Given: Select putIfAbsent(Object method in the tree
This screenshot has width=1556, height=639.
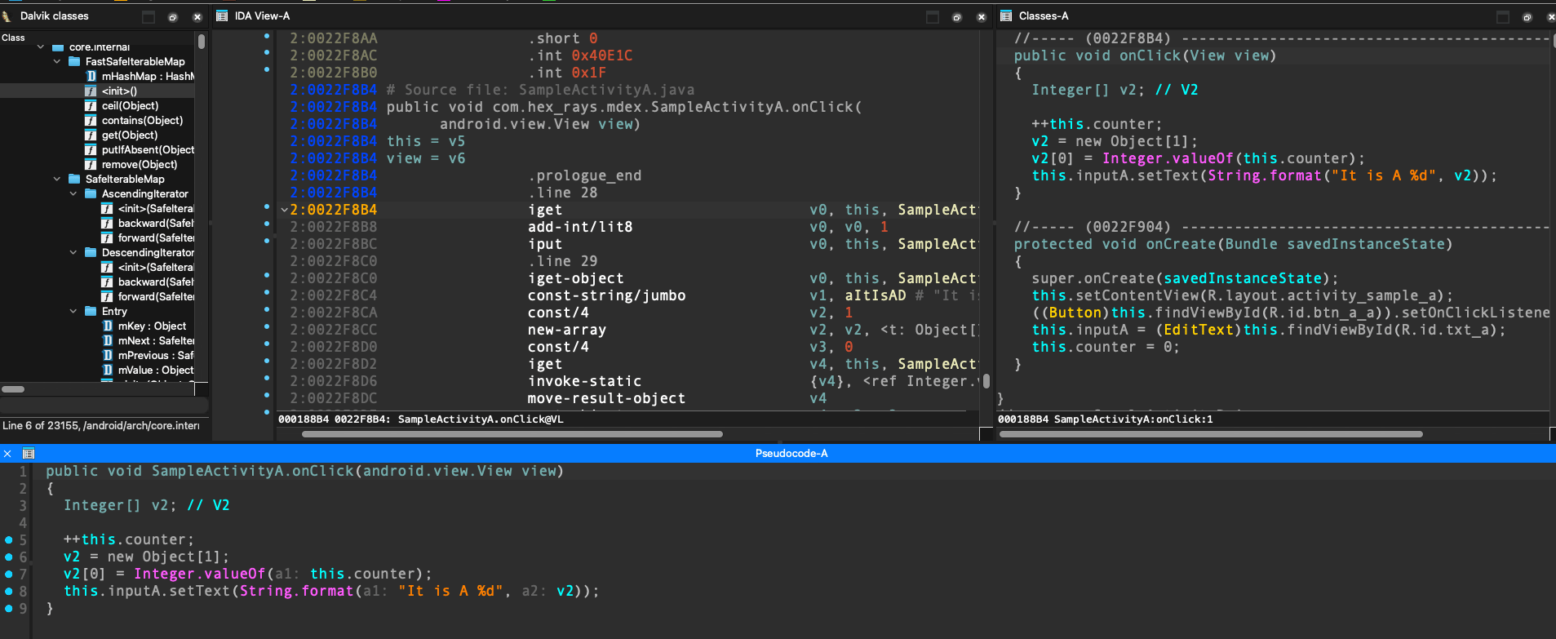Looking at the screenshot, I should tap(148, 149).
